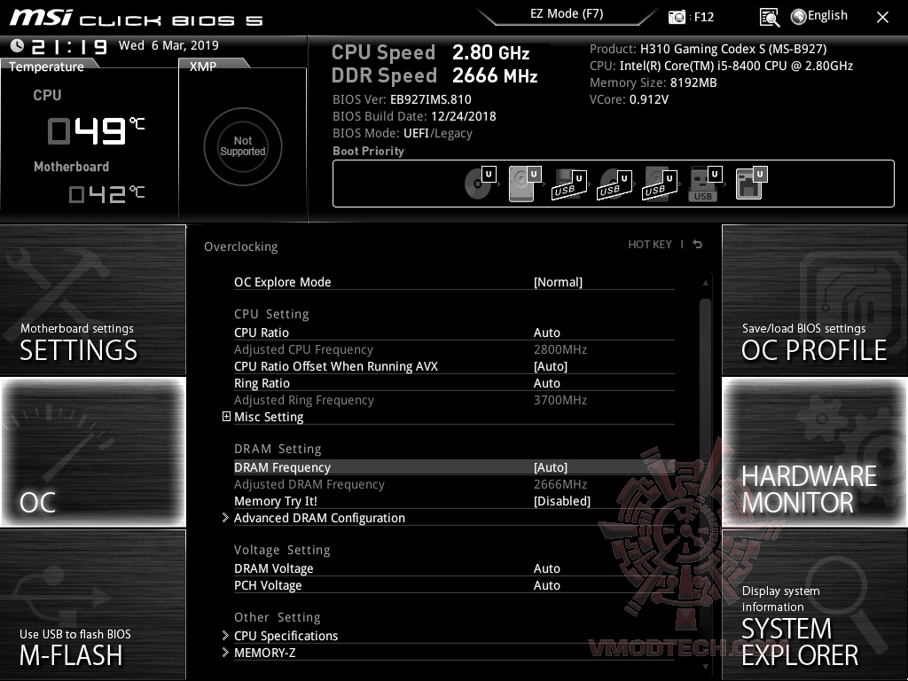Edit the CPU Ratio Auto value
Screen dimensions: 908x681
pos(546,333)
